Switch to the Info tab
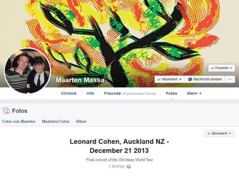 click(x=90, y=93)
